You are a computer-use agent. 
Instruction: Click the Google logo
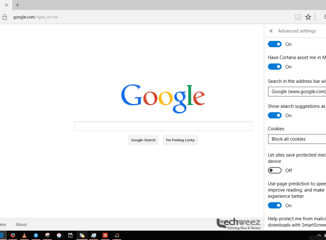pos(163,98)
